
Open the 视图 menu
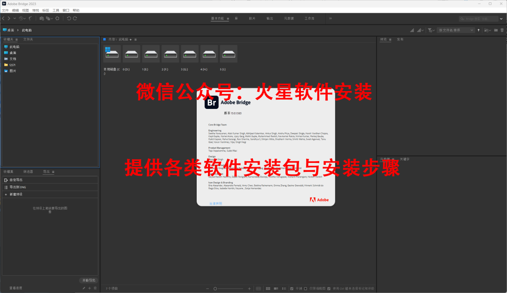click(x=25, y=10)
